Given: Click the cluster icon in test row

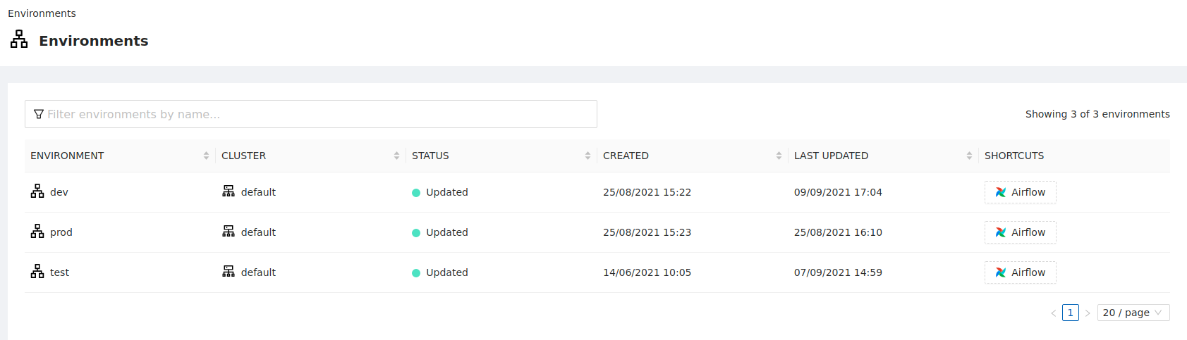Looking at the screenshot, I should (229, 272).
